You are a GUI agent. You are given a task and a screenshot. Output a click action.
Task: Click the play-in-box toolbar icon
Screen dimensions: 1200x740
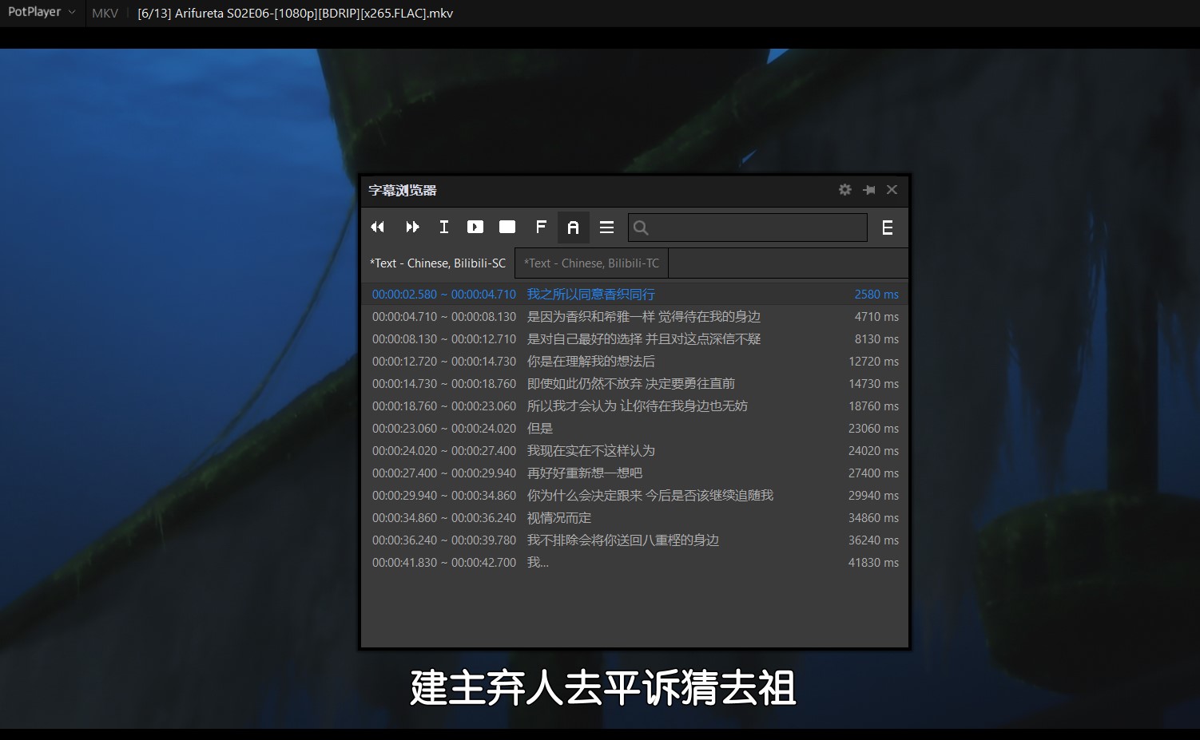tap(475, 228)
